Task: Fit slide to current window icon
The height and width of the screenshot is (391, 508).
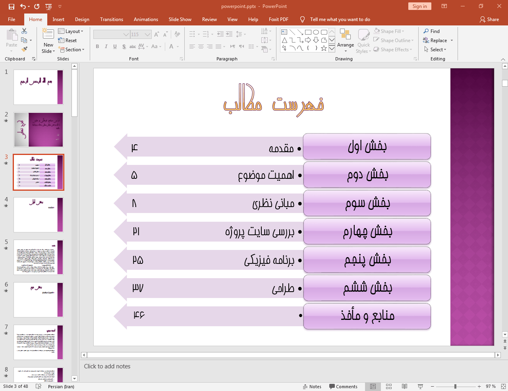Action: coord(503,386)
